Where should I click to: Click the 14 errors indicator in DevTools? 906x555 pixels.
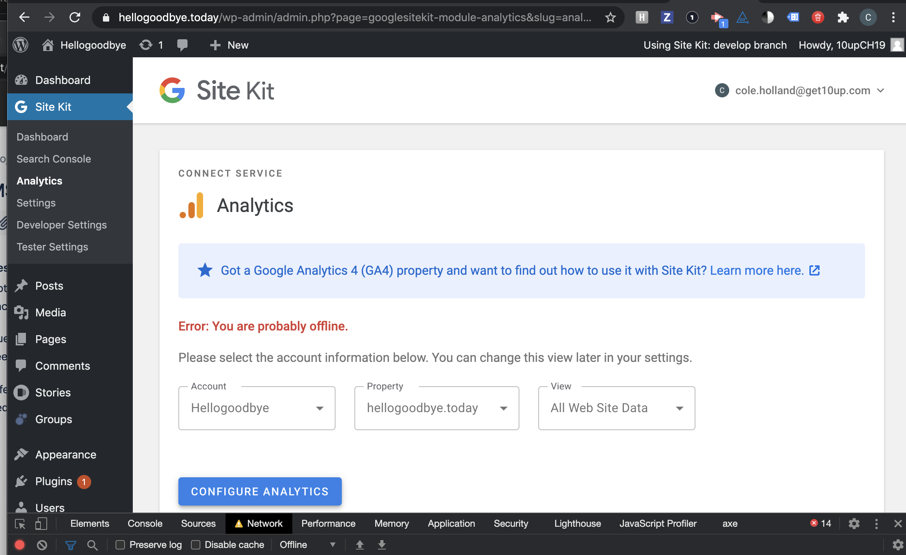[x=821, y=524]
